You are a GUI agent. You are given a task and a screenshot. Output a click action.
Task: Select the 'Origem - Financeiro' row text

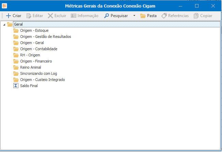pos(36,61)
